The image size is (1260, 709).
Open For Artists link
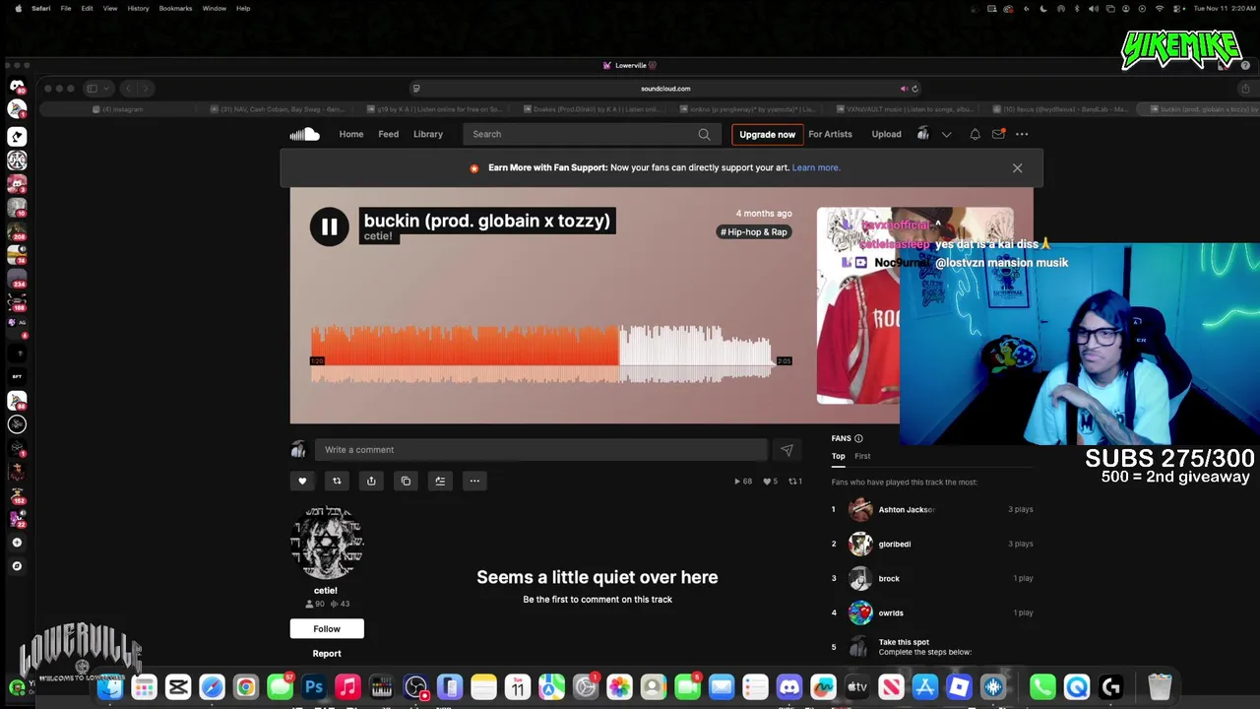click(x=830, y=134)
